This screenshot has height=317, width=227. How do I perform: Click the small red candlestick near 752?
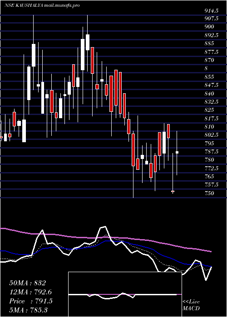click(173, 191)
